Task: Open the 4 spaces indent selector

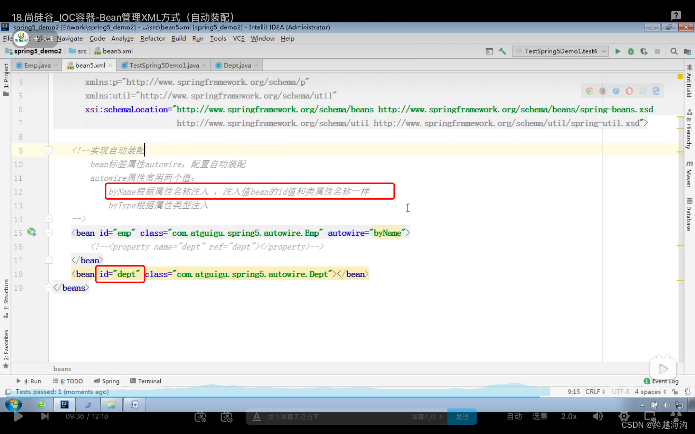Action: pyautogui.click(x=651, y=392)
